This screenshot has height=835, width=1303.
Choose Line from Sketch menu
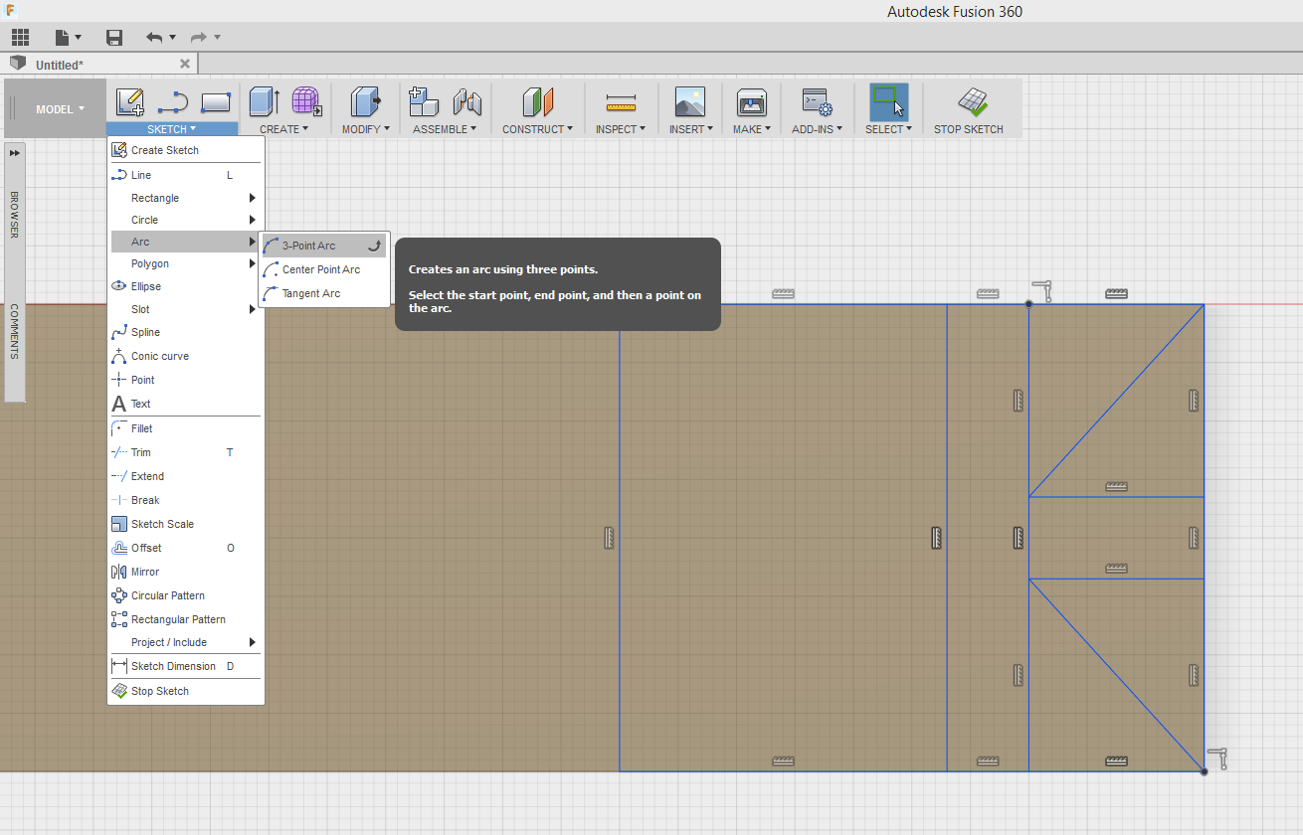186,175
